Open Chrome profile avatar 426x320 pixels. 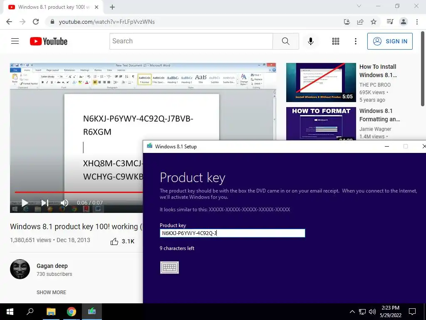[x=404, y=22]
